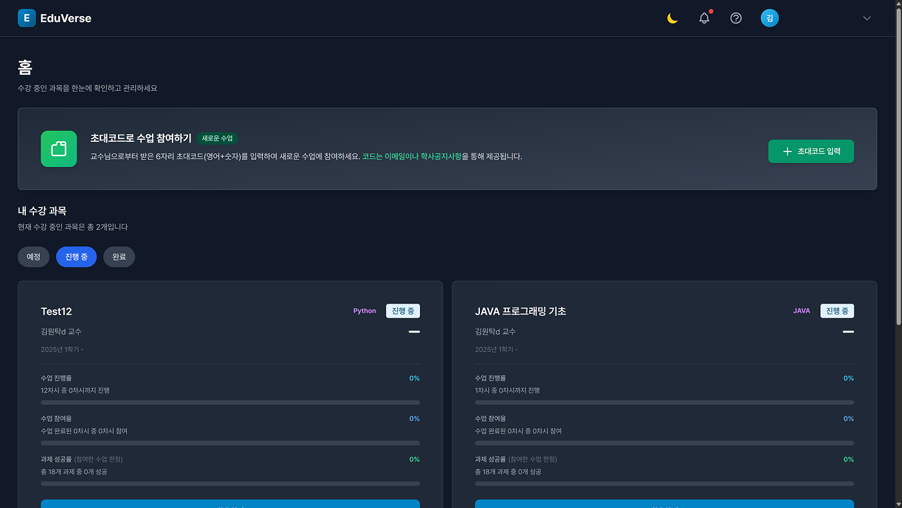Click JAVA card 수업 참여율 progress bar
902x508 pixels.
[x=664, y=443]
